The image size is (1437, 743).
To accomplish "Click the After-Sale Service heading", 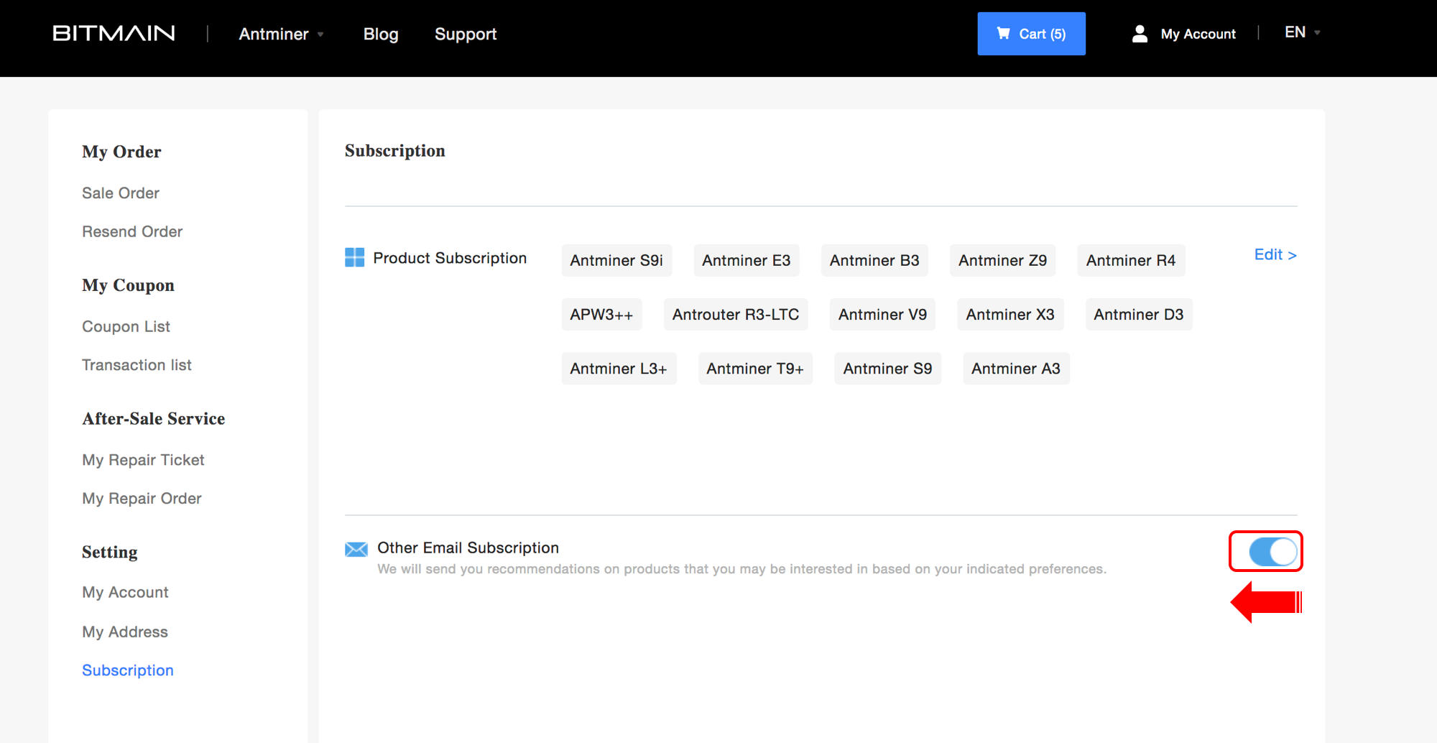I will 153,418.
